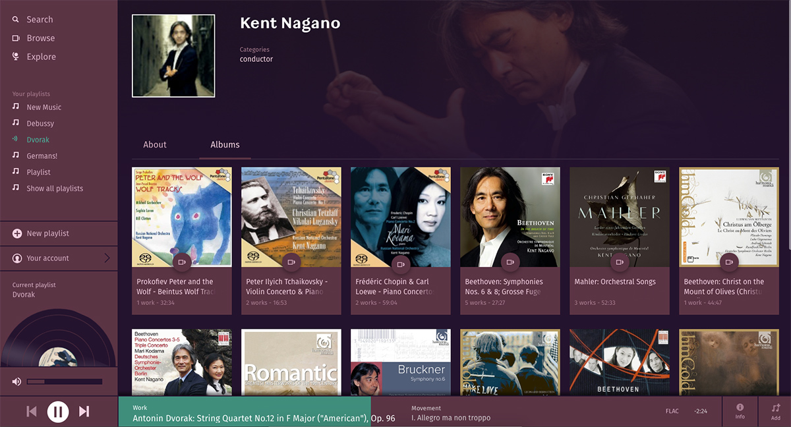
Task: Switch to the About tab
Action: (155, 144)
